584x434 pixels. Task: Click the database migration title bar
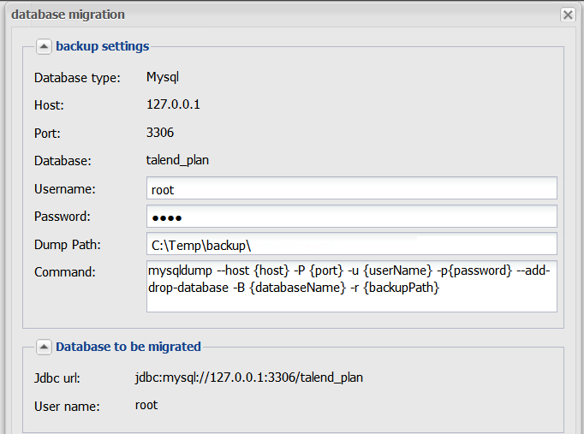point(257,15)
